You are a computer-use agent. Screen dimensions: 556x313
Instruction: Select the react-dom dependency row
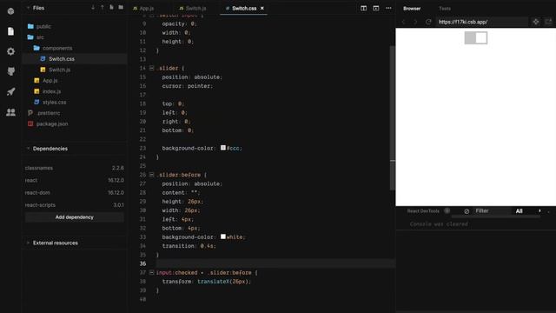pos(75,193)
